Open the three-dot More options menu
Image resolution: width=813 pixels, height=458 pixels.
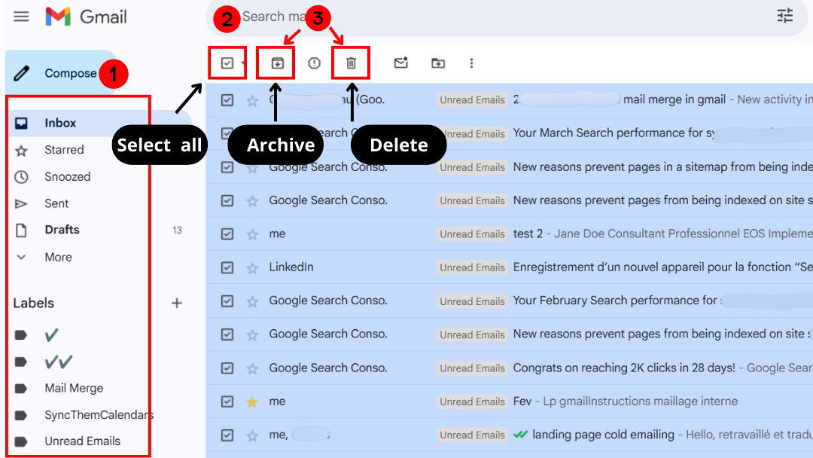[x=471, y=63]
